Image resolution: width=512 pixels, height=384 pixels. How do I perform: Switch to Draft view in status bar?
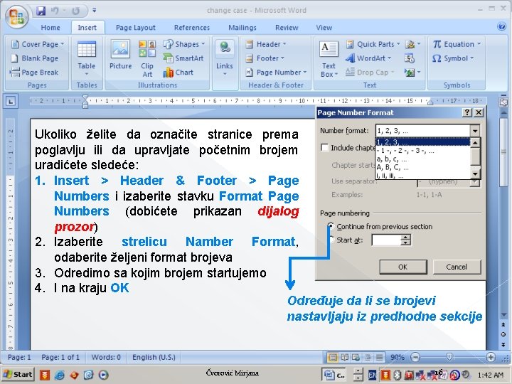[x=379, y=358]
